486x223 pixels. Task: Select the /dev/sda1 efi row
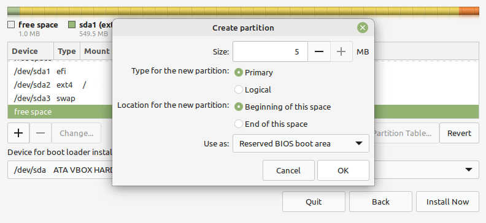(60, 72)
